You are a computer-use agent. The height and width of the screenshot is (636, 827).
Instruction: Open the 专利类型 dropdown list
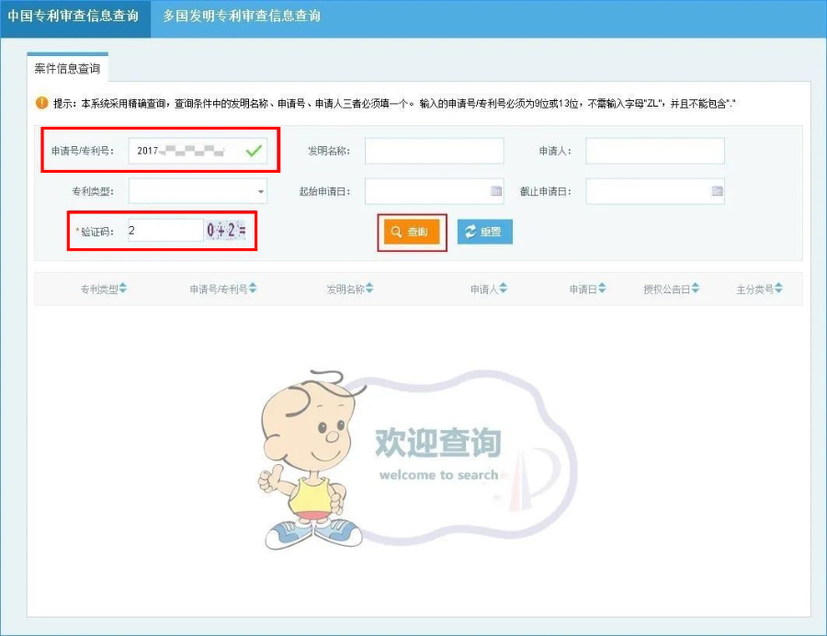260,191
